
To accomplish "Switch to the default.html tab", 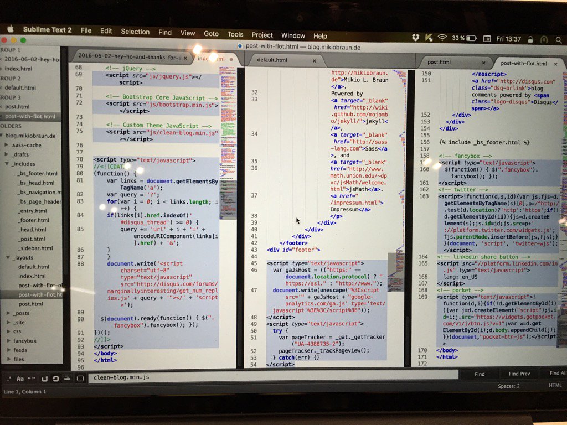I will coord(272,60).
